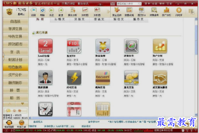The width and height of the screenshot is (199, 133).
Task: Click 交易已锁定 in the title bar
Action: point(68,4)
